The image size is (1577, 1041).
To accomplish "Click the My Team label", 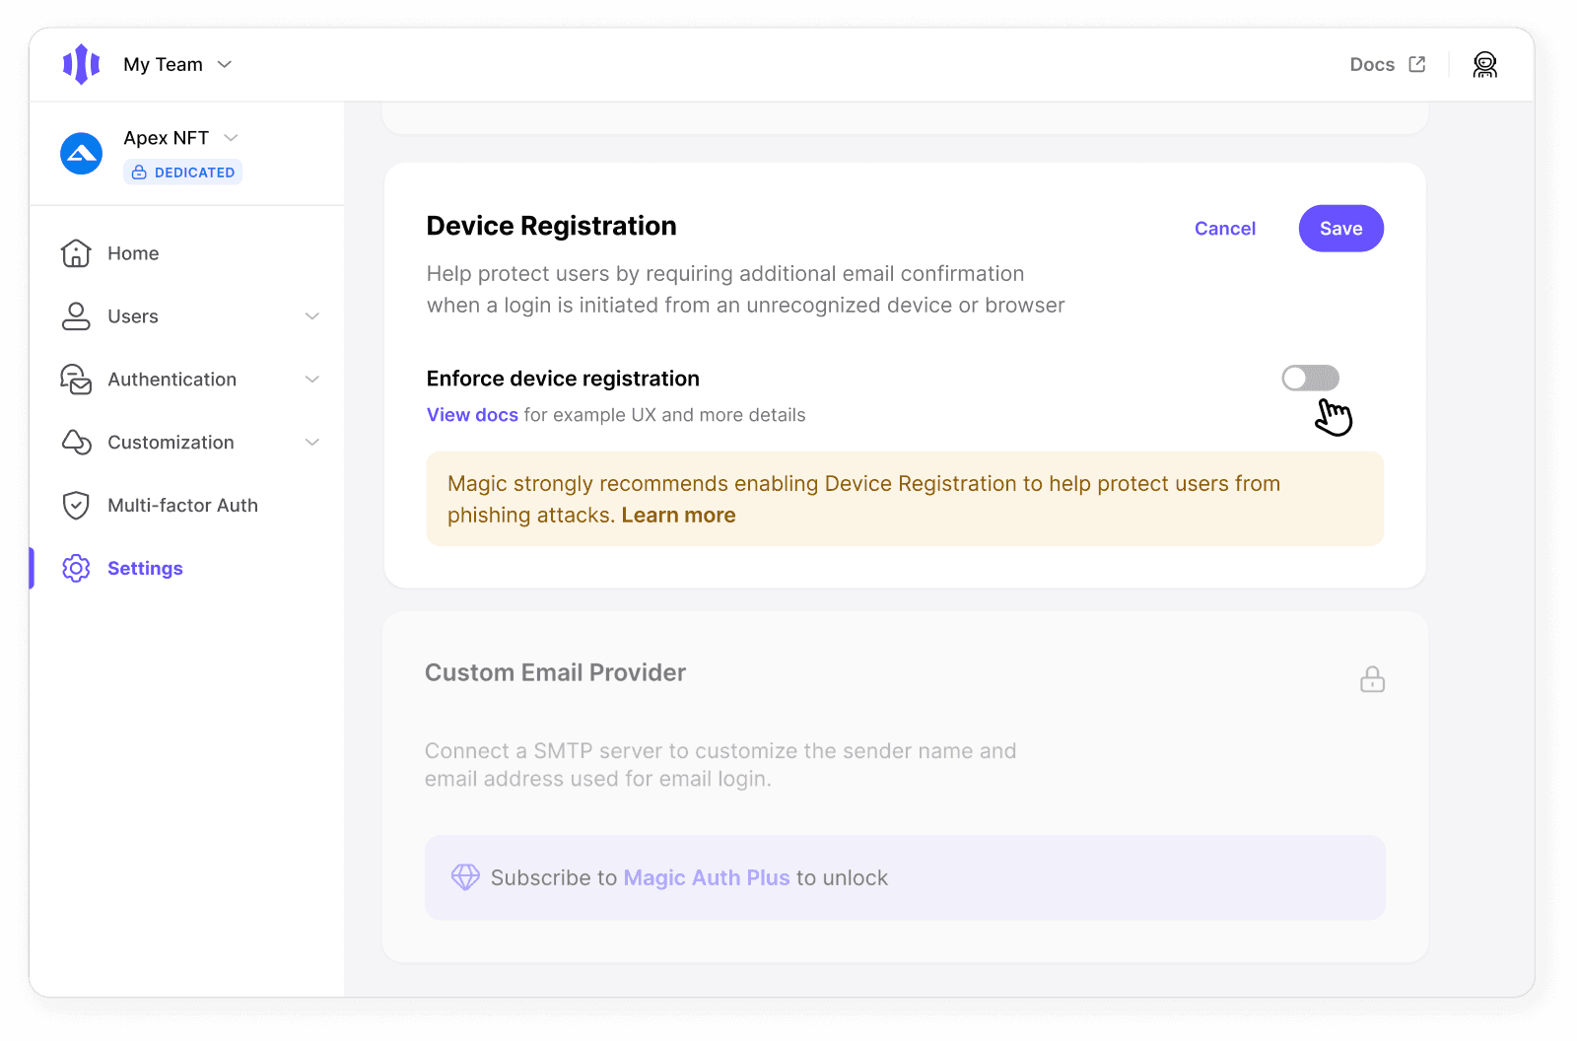I will click(163, 64).
